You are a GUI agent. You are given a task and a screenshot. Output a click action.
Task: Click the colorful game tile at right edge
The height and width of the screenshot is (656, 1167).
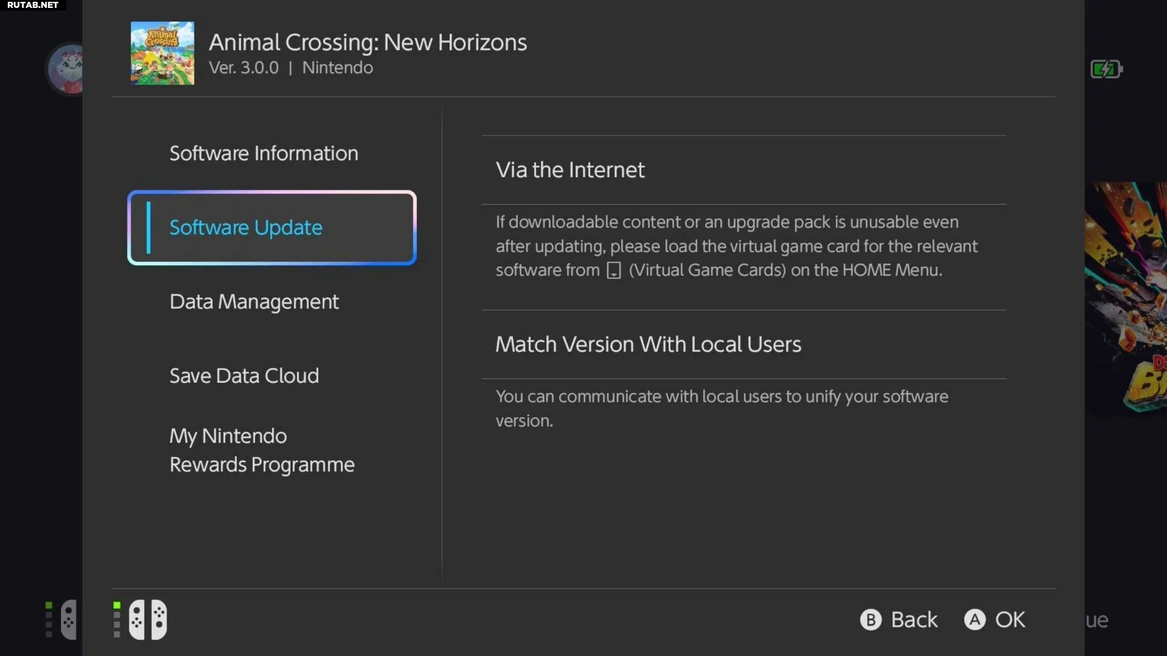pos(1126,298)
